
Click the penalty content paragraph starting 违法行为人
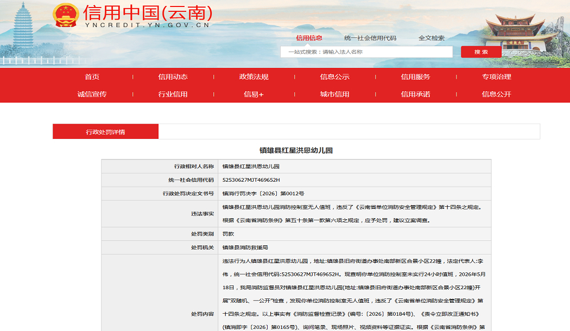click(354, 294)
